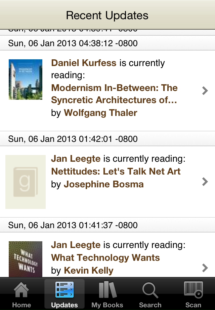
Task: Tap Modernism In-Between book cover
Action: coord(26,79)
